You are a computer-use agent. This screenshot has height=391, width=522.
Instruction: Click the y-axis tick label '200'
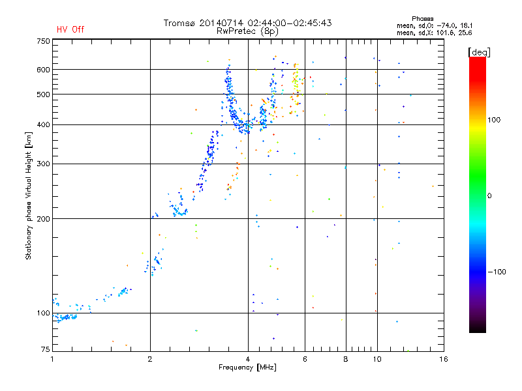(x=43, y=219)
